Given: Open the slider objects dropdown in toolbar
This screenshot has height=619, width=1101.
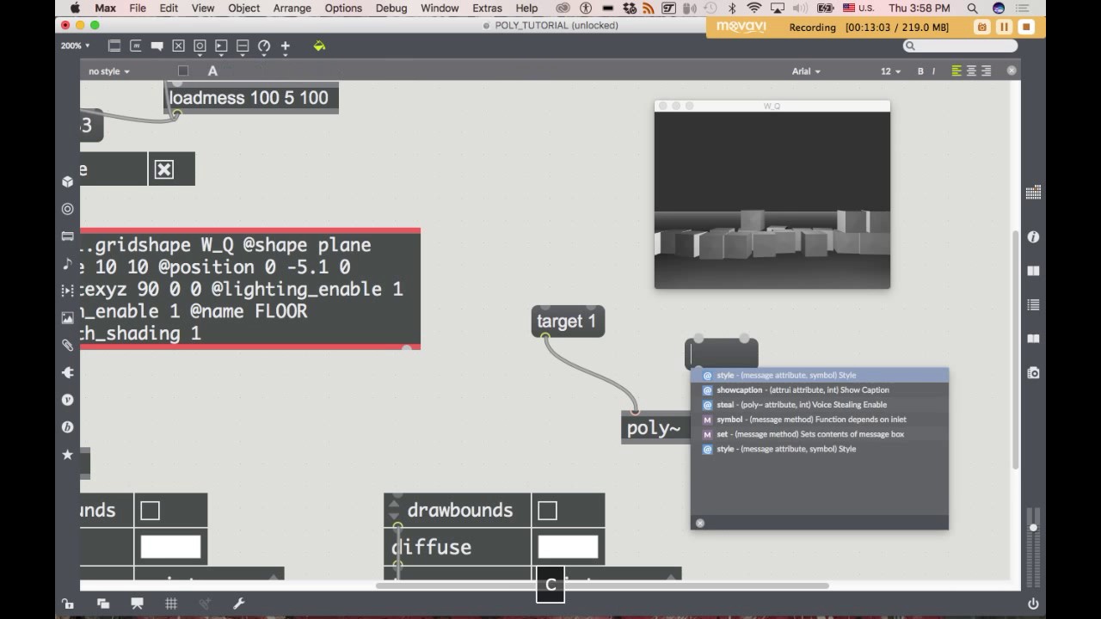Looking at the screenshot, I should pos(243,46).
